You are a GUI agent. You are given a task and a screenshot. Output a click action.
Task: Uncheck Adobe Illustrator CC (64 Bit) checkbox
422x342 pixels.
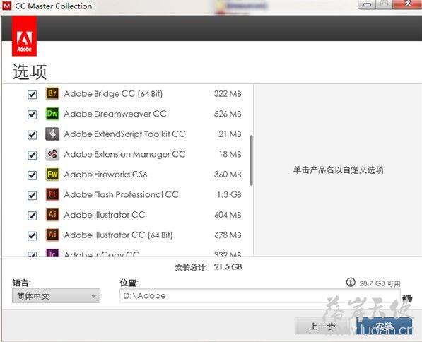(x=32, y=235)
